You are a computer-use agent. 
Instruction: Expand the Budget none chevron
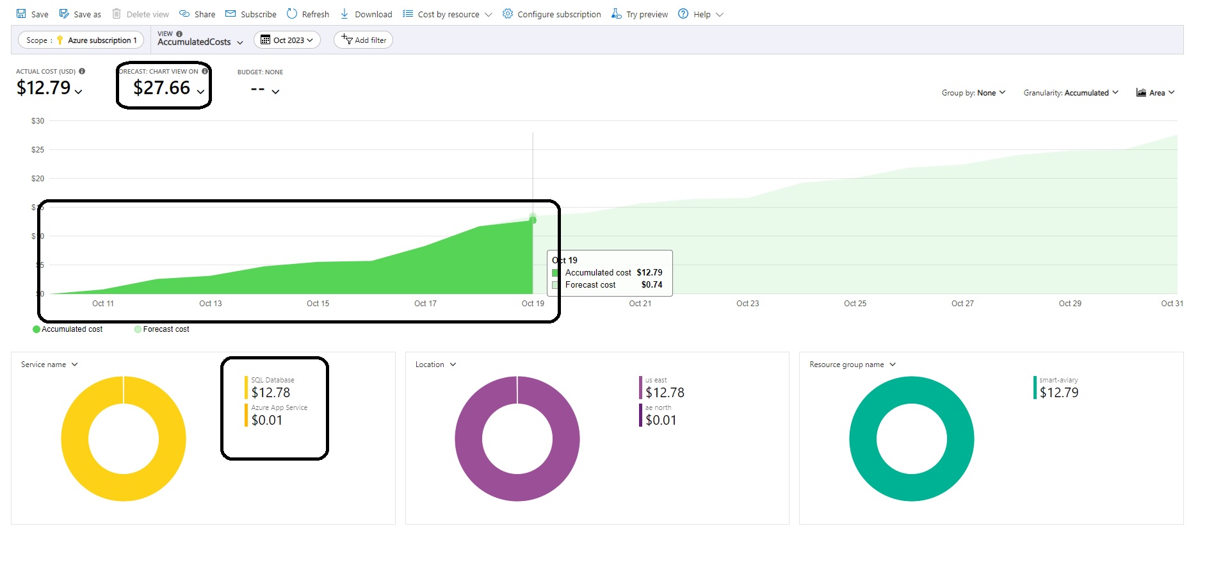coord(275,92)
